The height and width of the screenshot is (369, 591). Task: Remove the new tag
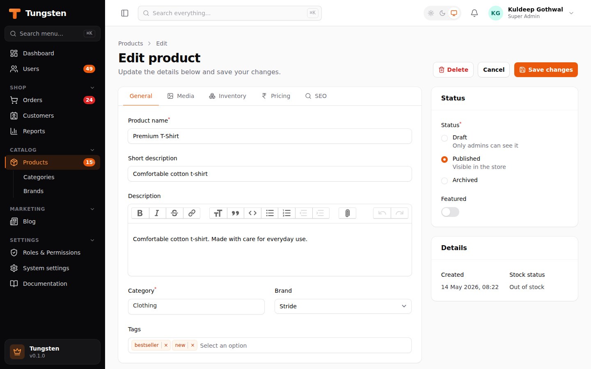point(192,345)
